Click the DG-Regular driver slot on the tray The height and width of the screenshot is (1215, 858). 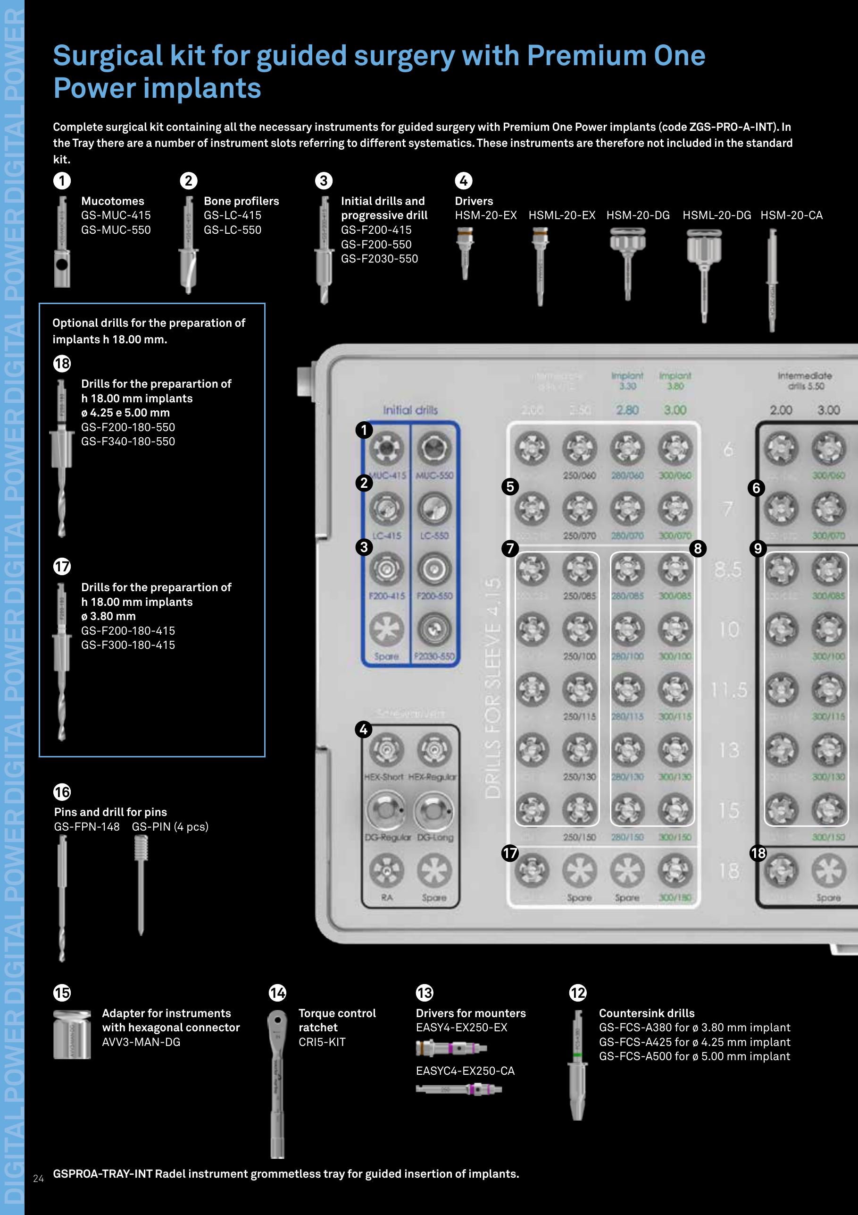(x=386, y=811)
